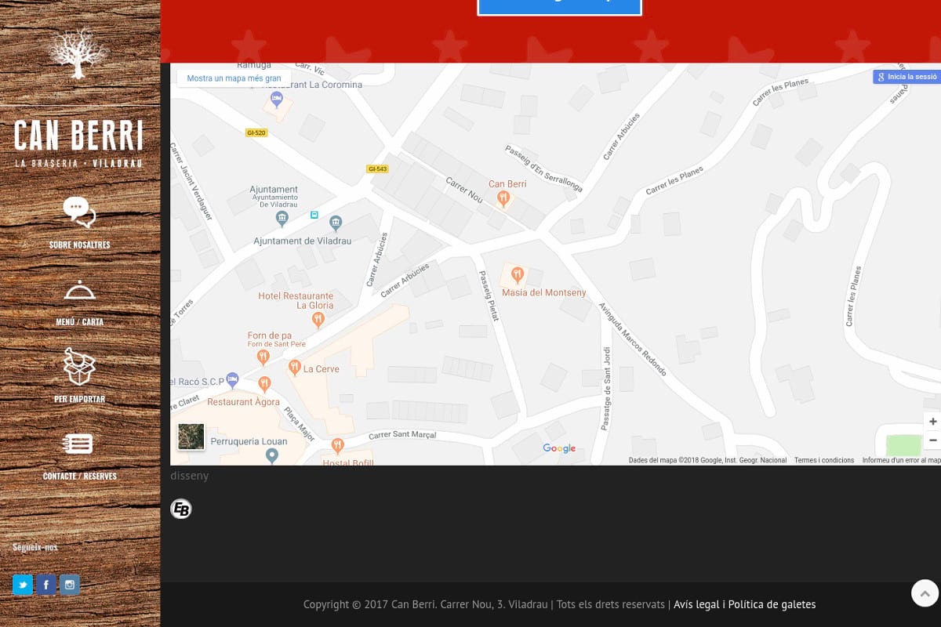Click the CAN BERRI title text
Viewport: 941px width, 627px height.
pos(79,136)
